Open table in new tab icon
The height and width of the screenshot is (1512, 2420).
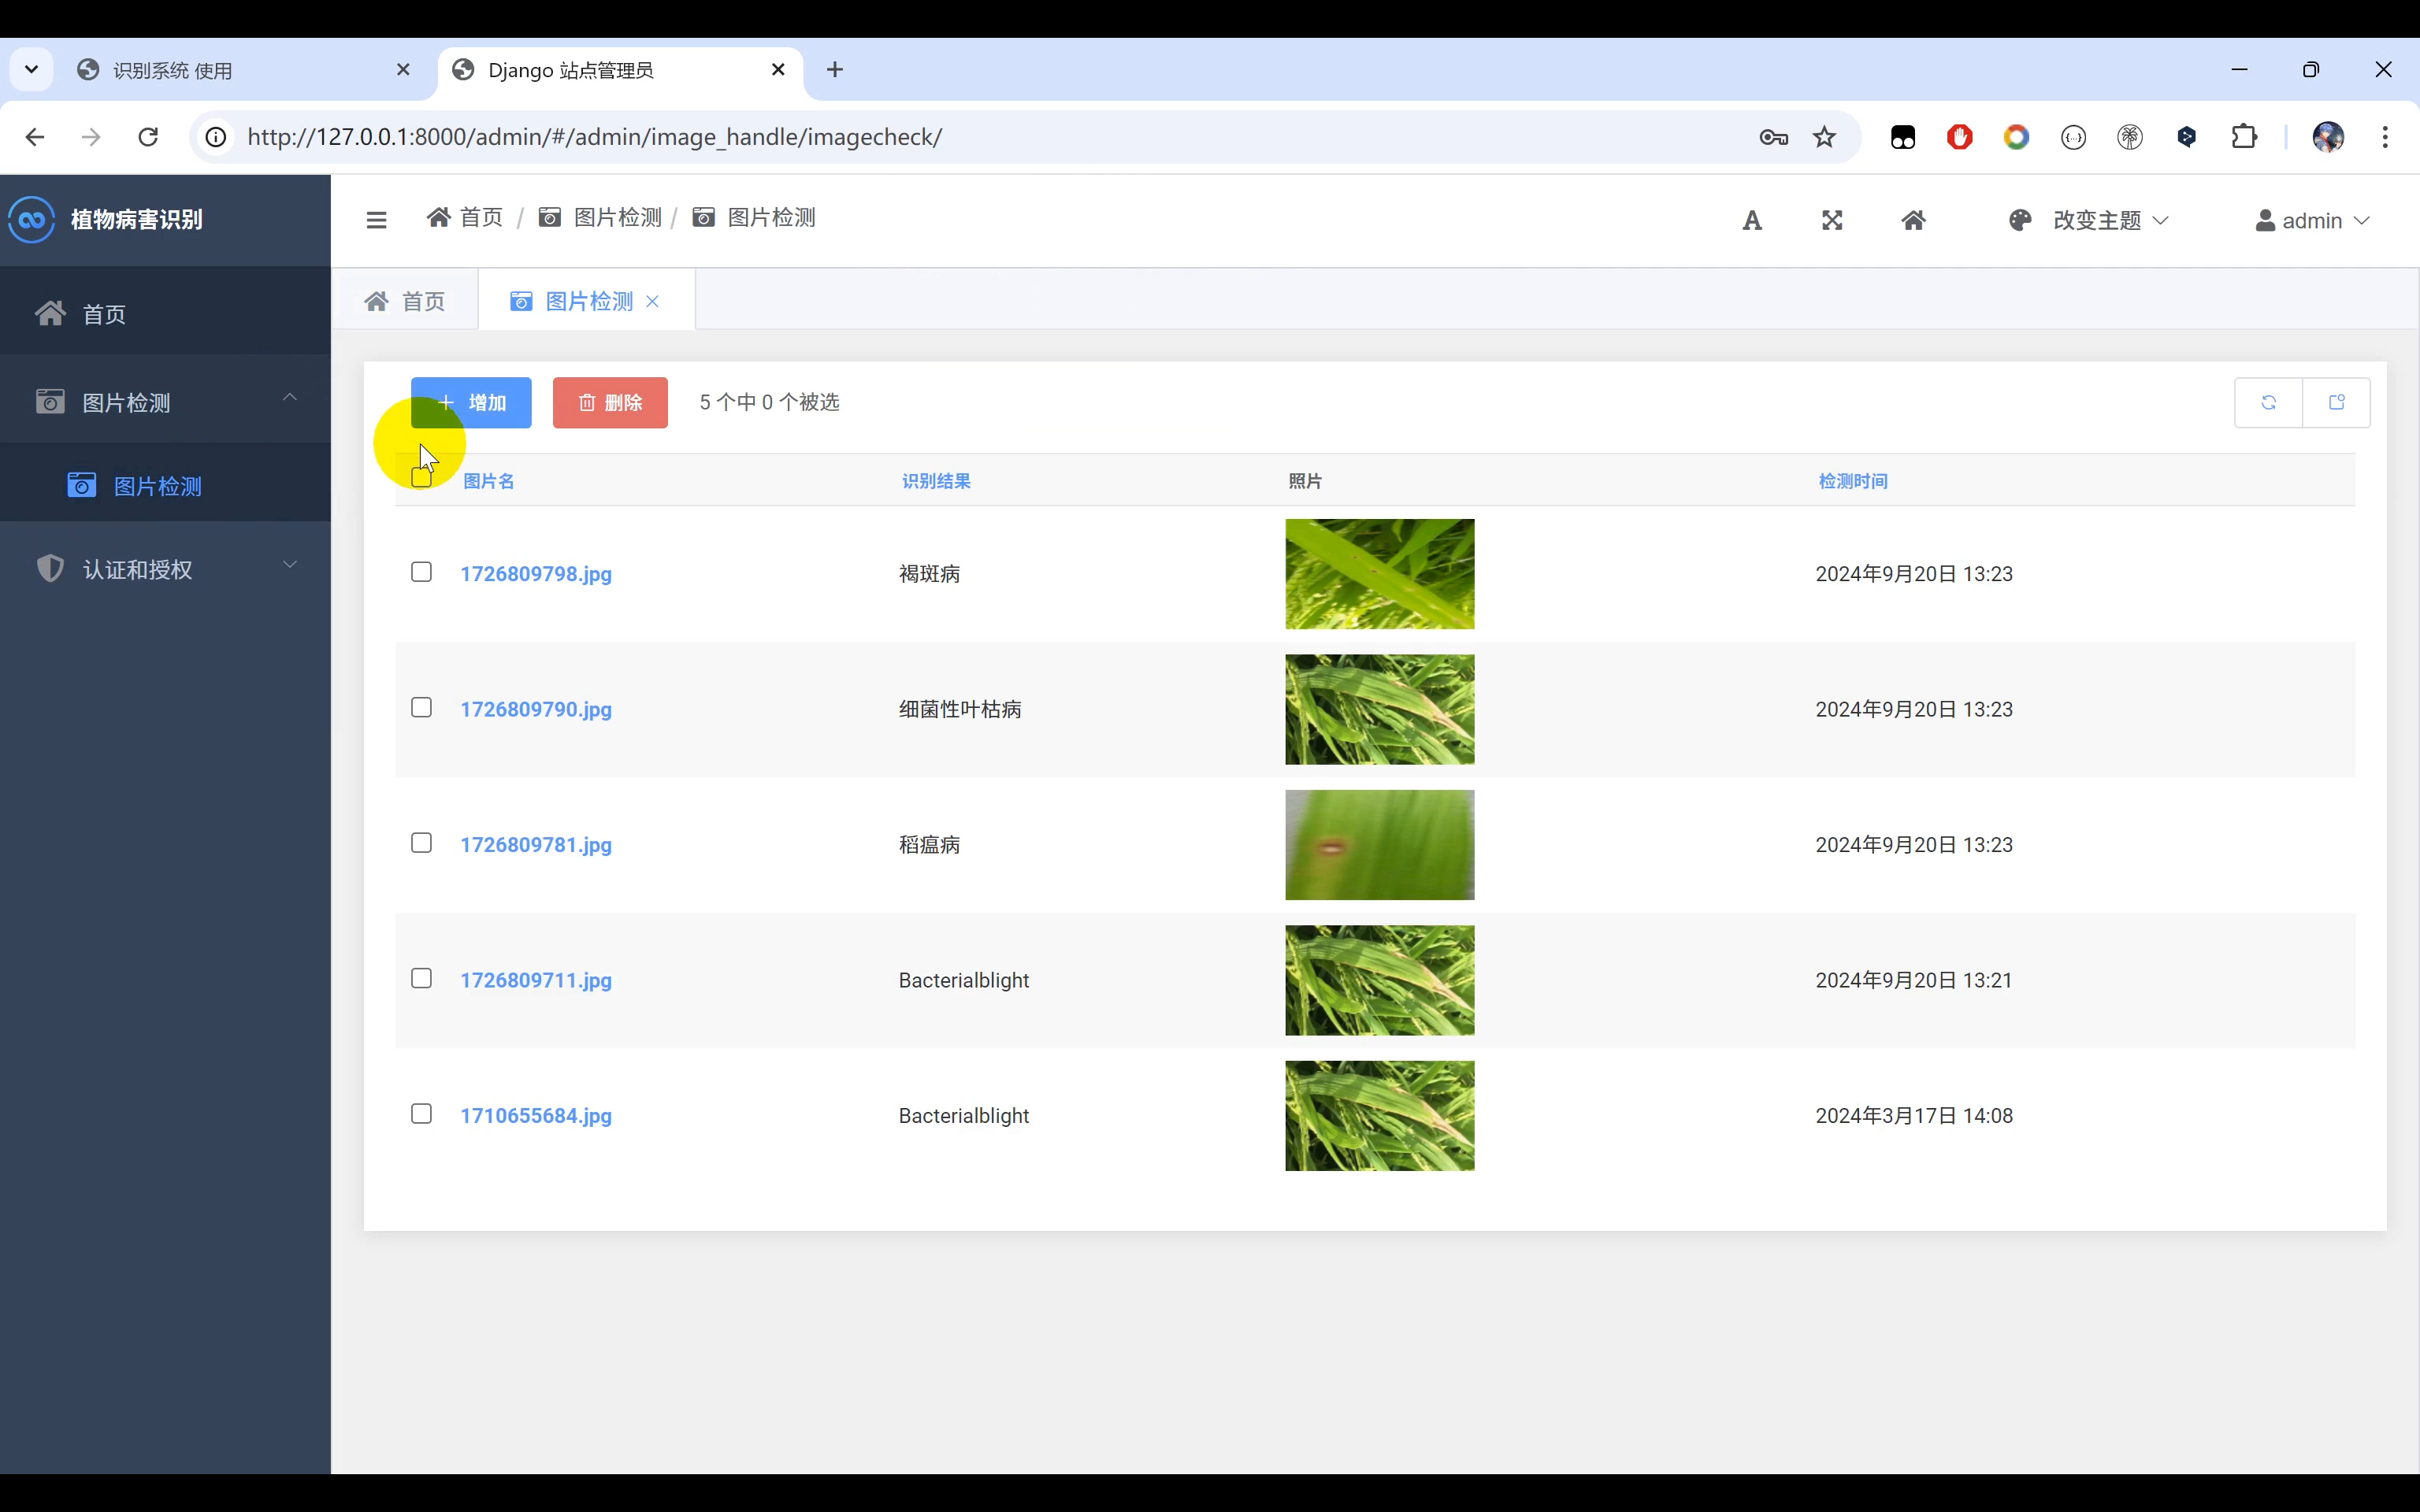point(2337,402)
